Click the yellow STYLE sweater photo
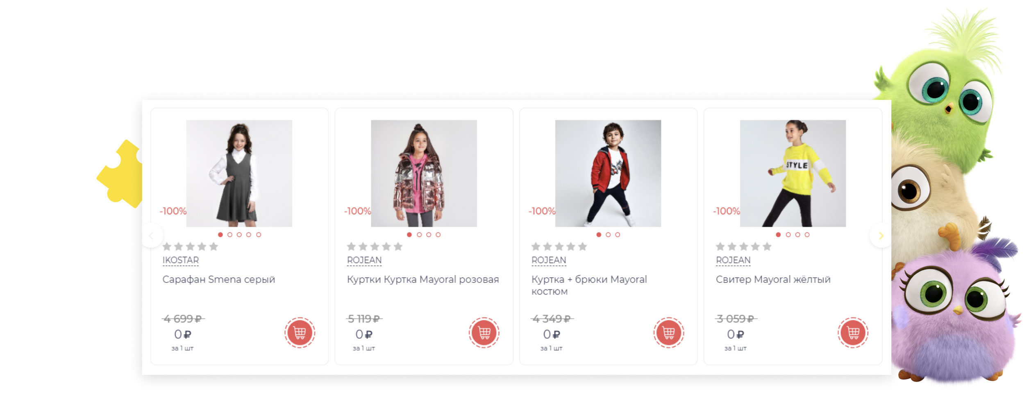1031x393 pixels. click(793, 173)
